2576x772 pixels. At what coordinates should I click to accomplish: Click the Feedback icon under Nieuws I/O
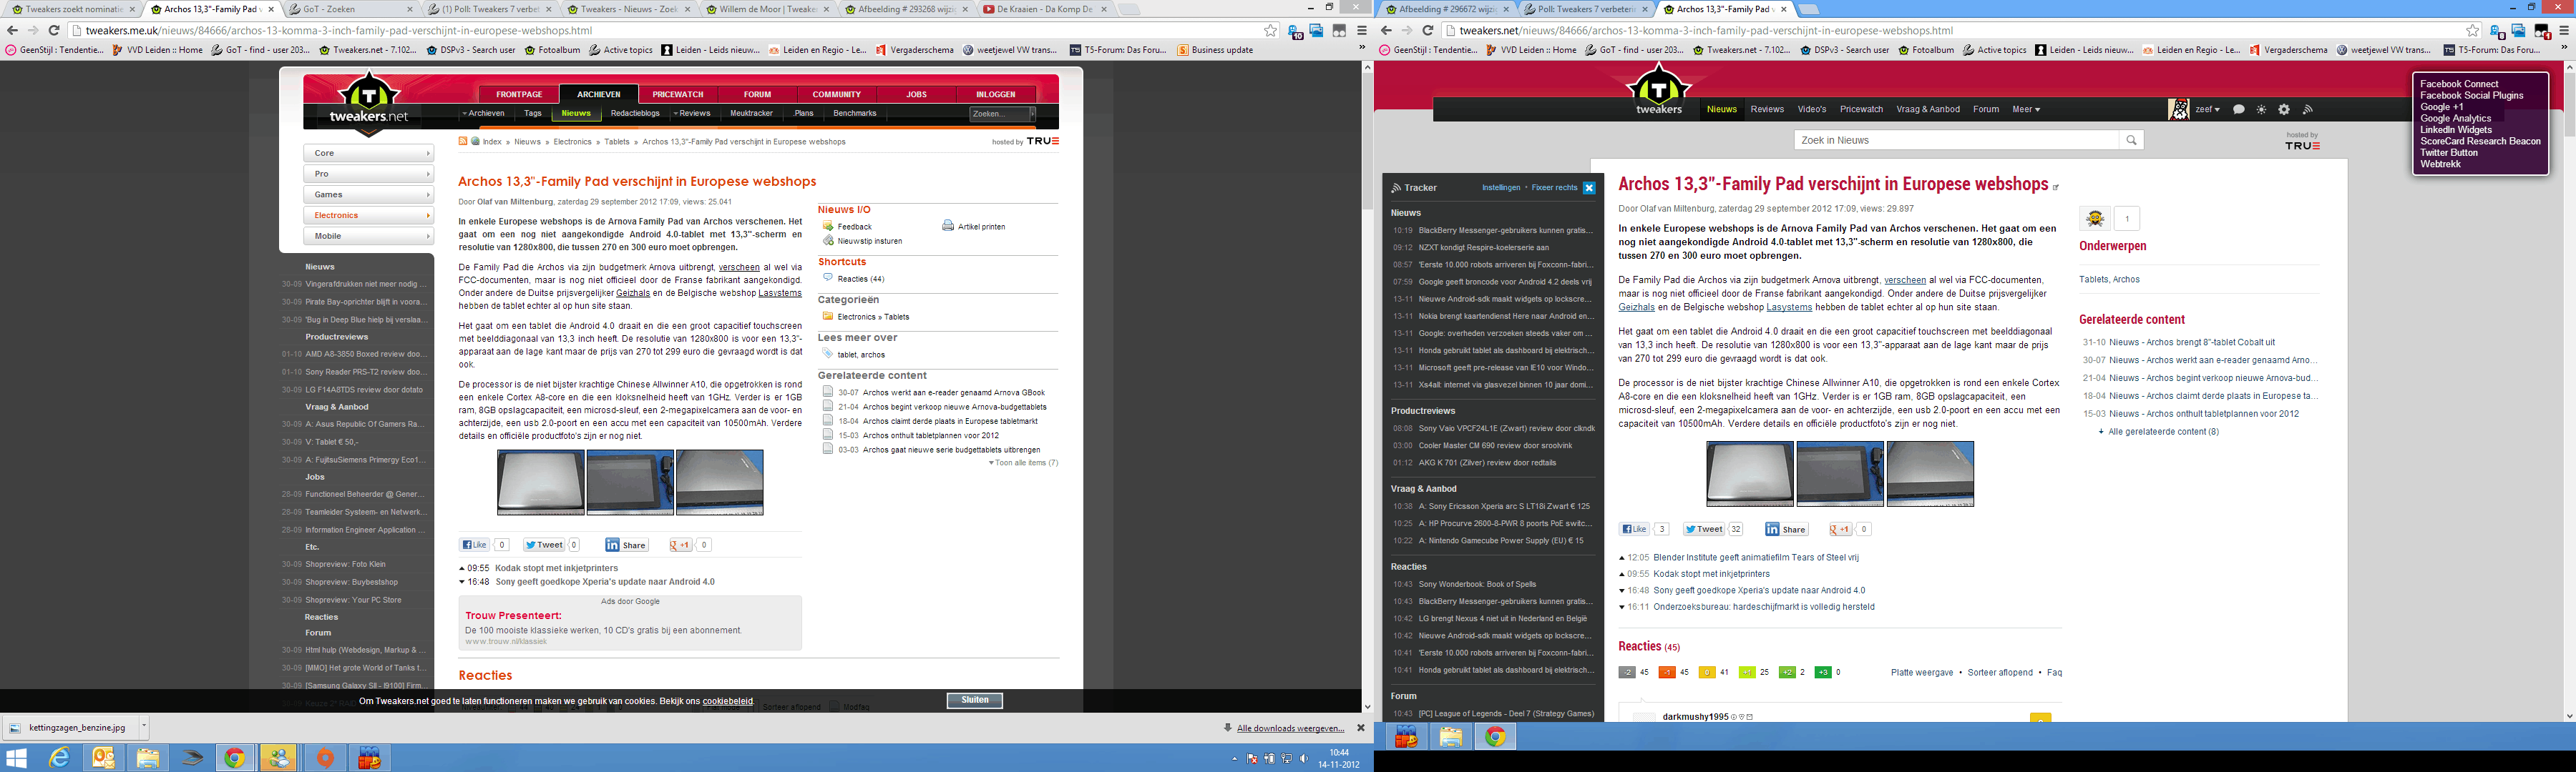click(x=828, y=226)
